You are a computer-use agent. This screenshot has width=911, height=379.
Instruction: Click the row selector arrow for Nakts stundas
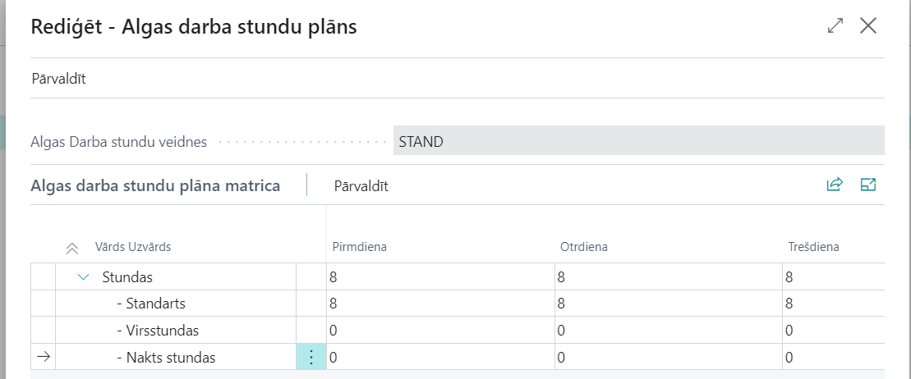[44, 358]
